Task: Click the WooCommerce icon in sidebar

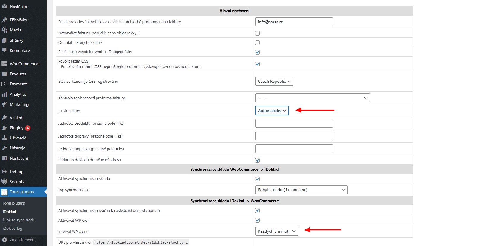Action: coord(4,64)
